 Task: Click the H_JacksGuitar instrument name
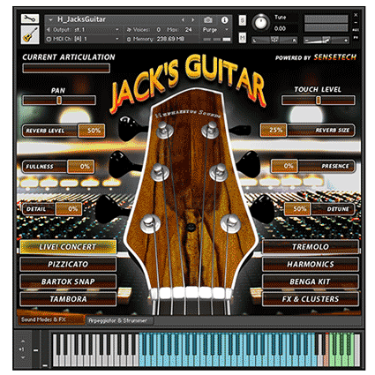(81, 19)
